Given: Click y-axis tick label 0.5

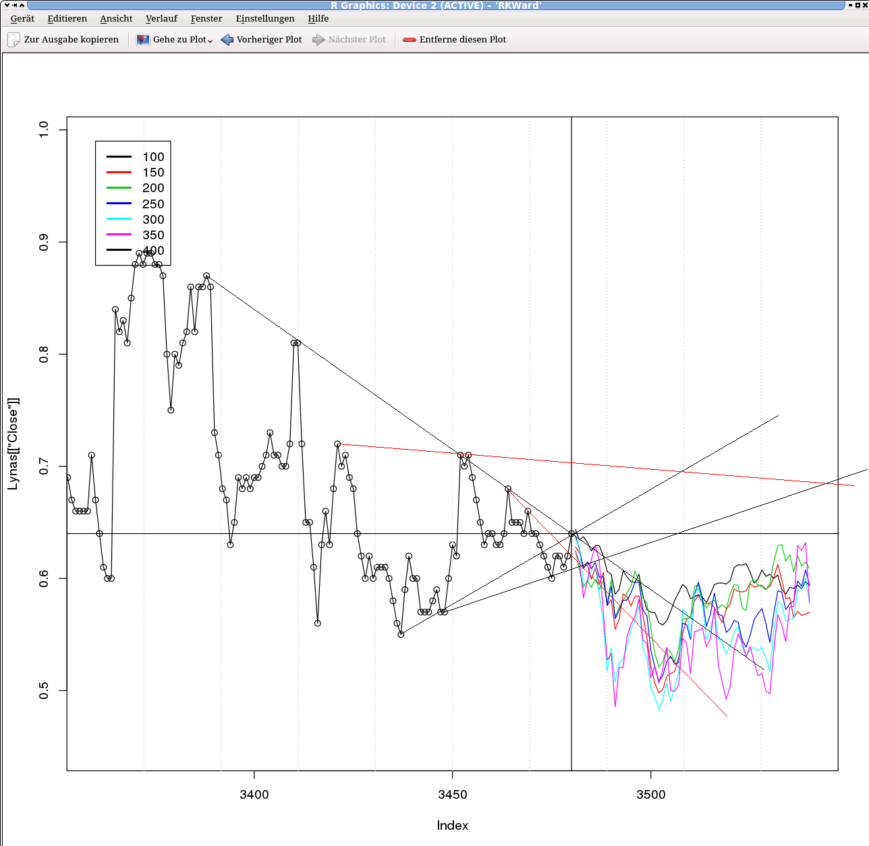Looking at the screenshot, I should click(44, 690).
